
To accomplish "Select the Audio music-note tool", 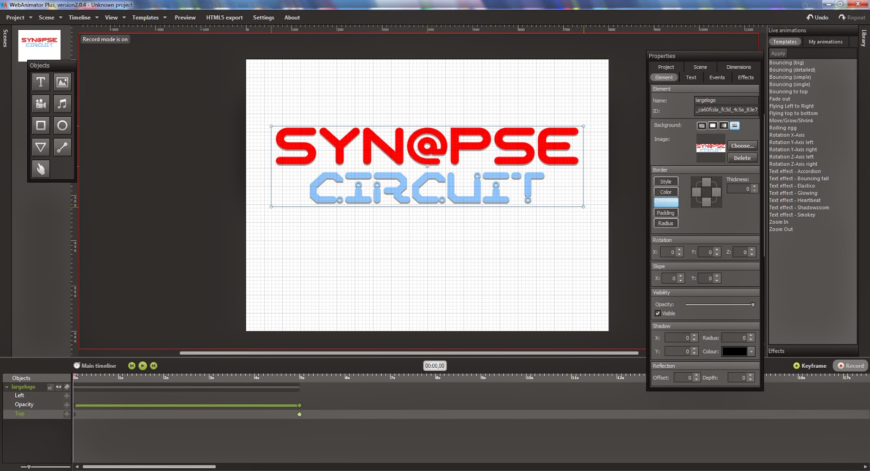I will (x=63, y=104).
